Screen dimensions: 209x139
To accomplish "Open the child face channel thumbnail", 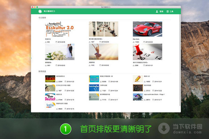I will pos(50,88).
